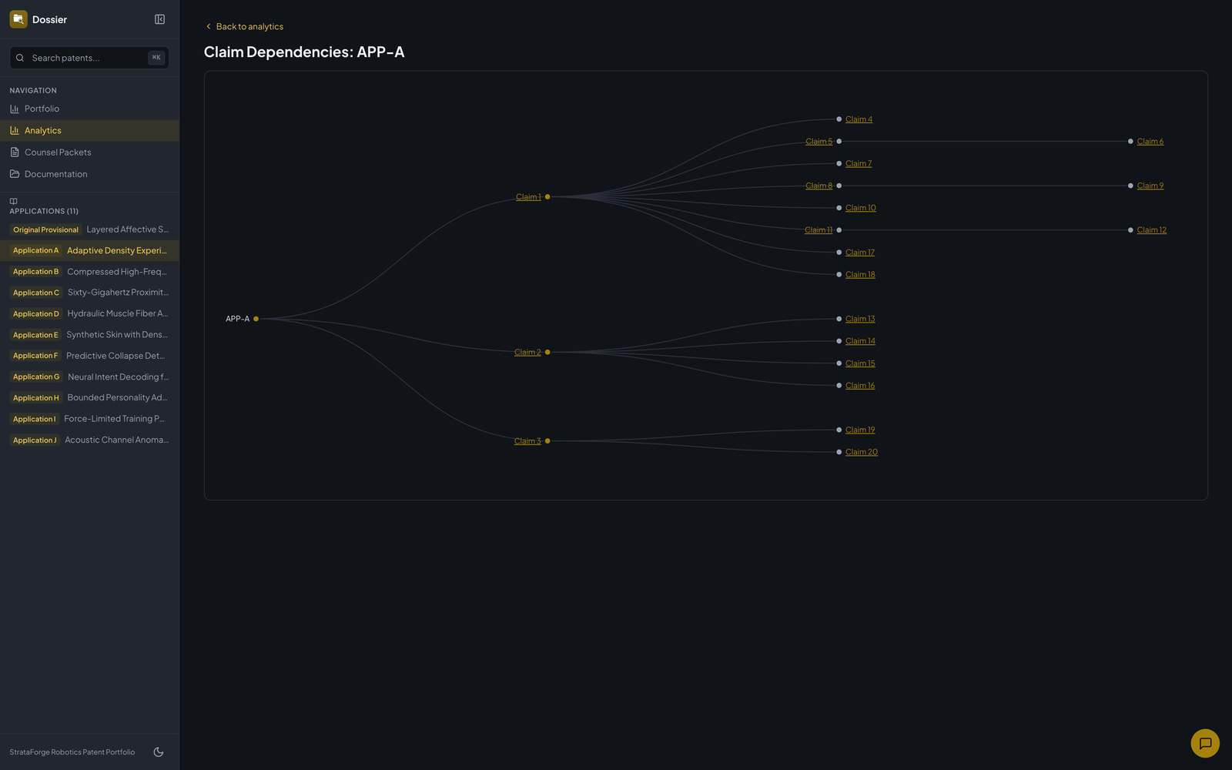The height and width of the screenshot is (770, 1232).
Task: Collapse the sidebar panel
Action: pyautogui.click(x=159, y=19)
